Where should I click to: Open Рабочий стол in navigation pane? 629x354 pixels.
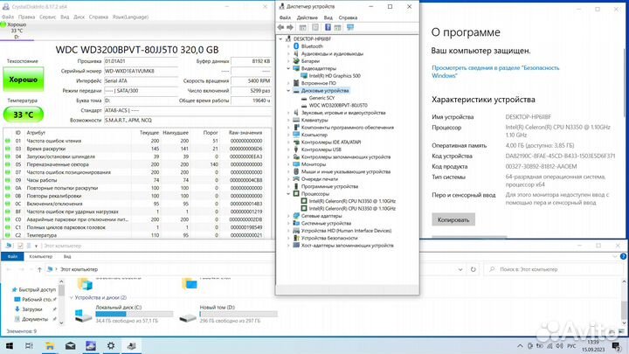(36, 300)
